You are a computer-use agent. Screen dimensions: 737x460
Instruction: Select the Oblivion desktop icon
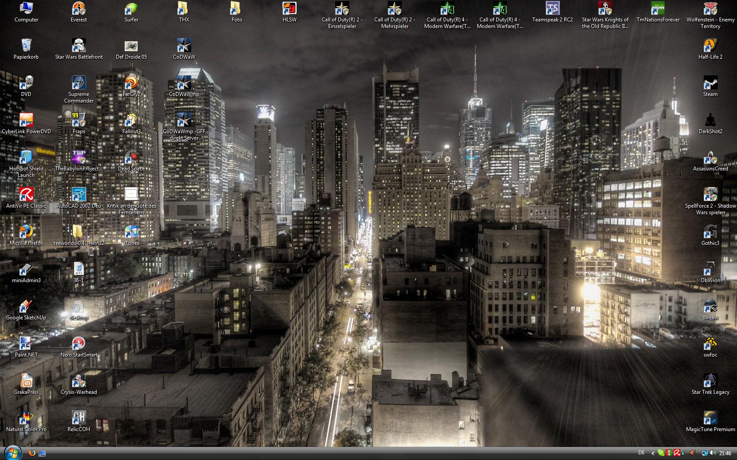[x=710, y=269]
